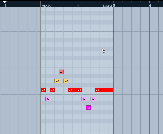Click bar 6 in the ruler
163x134 pixels.
[x=150, y=6]
